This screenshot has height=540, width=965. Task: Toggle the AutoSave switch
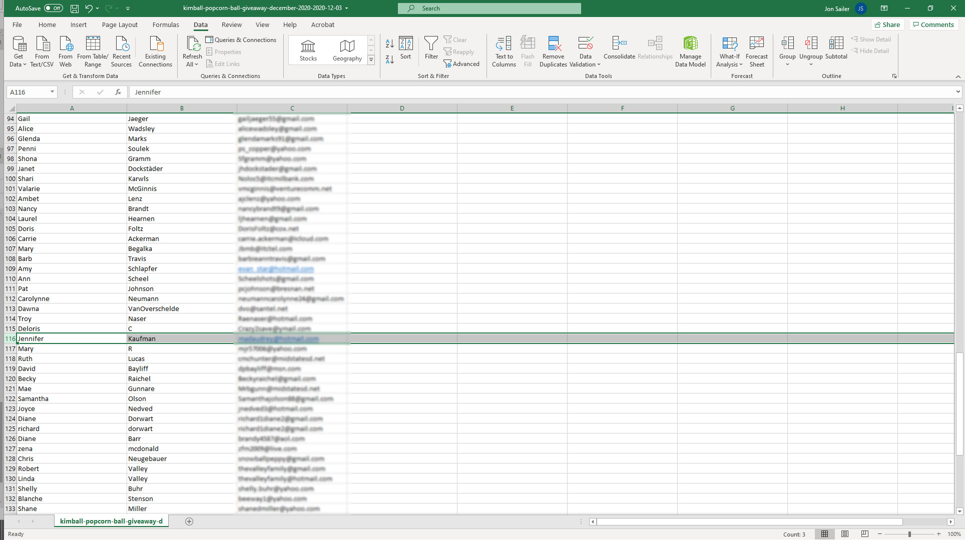pos(53,8)
